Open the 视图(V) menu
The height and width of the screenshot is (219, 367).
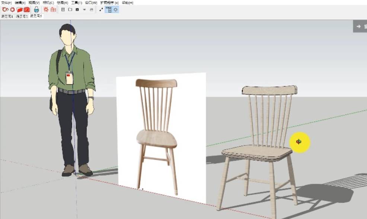coord(34,3)
